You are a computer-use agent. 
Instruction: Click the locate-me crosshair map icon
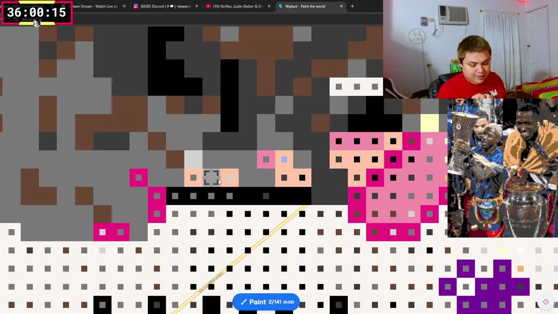tap(545, 302)
